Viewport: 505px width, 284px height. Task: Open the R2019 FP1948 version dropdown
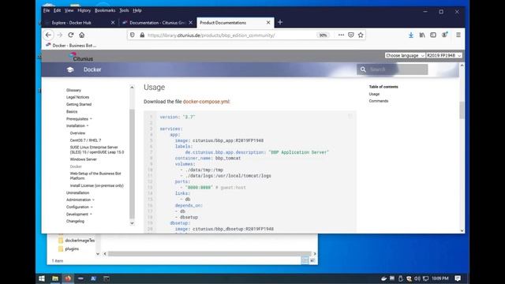pos(443,55)
